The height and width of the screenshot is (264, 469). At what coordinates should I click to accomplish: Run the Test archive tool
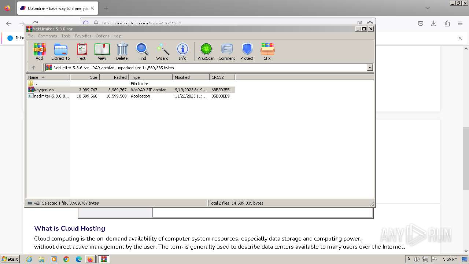point(82,51)
